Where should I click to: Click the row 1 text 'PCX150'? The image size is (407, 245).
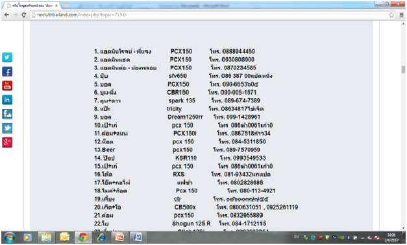[x=181, y=51]
